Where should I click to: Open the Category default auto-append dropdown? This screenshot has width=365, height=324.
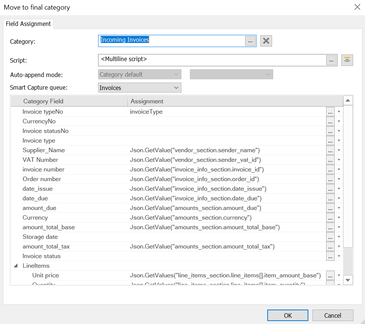click(140, 74)
